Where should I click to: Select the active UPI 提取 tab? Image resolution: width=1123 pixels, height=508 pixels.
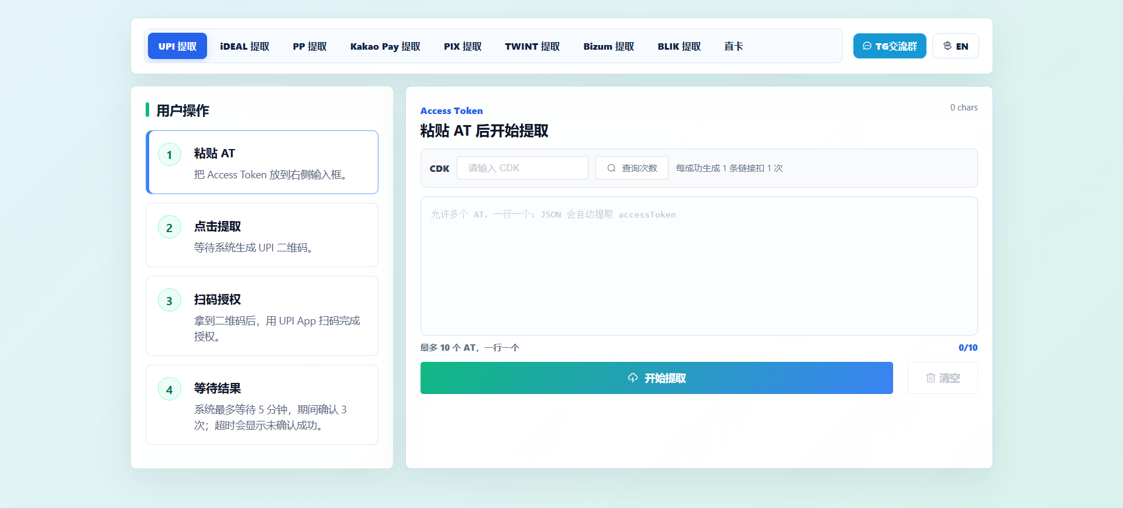177,46
